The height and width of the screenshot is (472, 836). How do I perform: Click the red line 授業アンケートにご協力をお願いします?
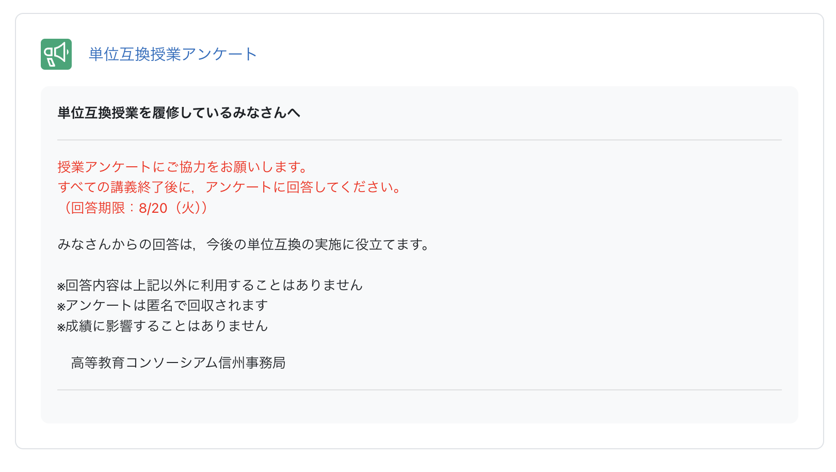183,167
